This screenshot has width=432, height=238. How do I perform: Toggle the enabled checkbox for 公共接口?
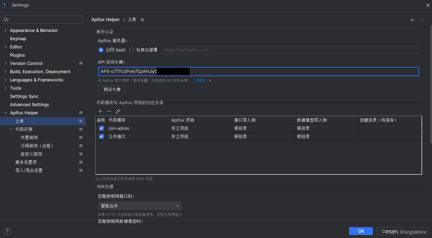click(x=101, y=136)
